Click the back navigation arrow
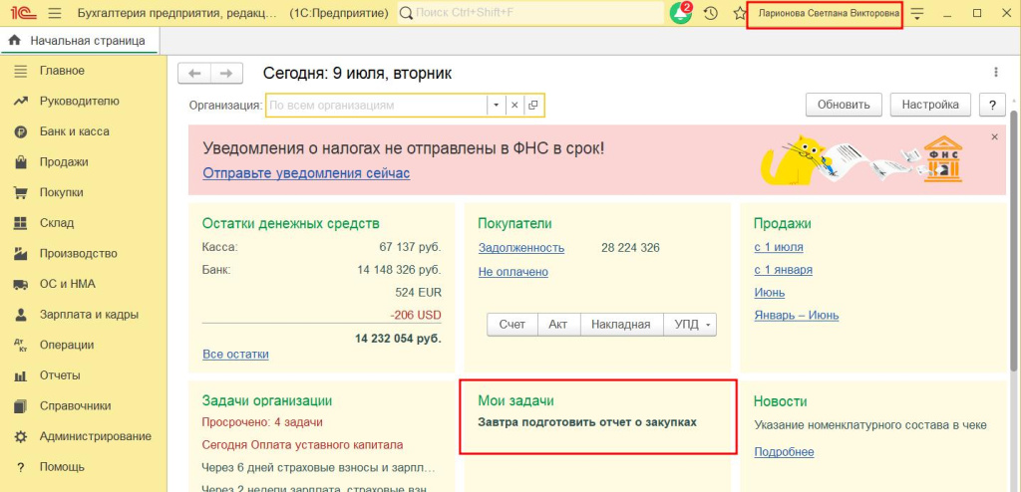The image size is (1021, 492). (x=194, y=73)
